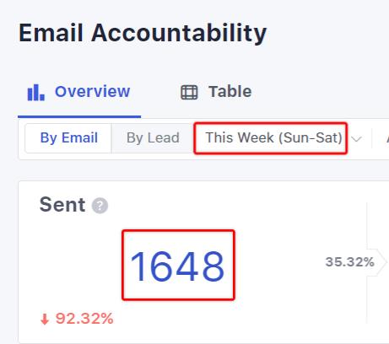Open the Table tab label

(230, 92)
